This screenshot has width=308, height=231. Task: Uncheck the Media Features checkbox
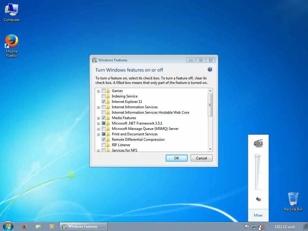[103, 118]
